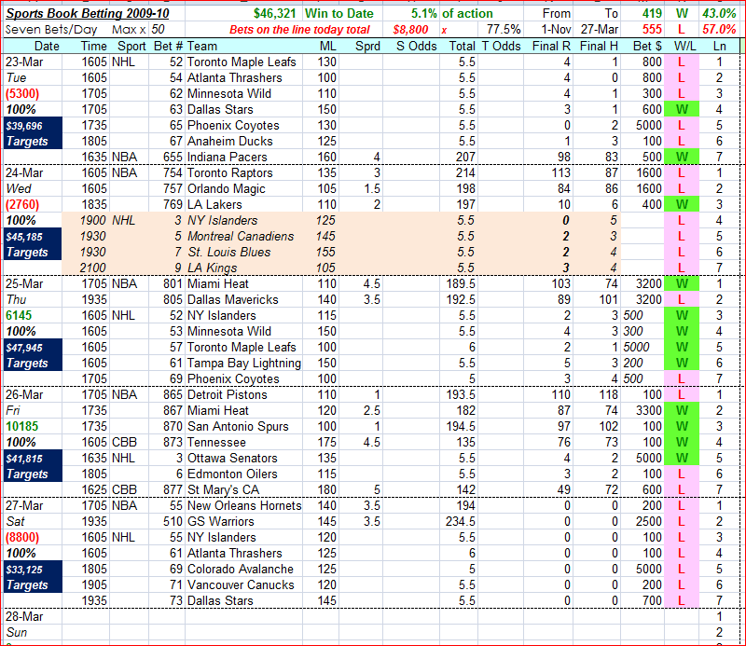Click the (8800) red loss amount cell
The height and width of the screenshot is (646, 746).
[x=33, y=537]
